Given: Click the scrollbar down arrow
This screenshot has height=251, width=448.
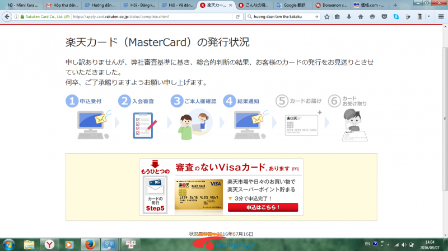Looking at the screenshot, I should click(x=445, y=235).
